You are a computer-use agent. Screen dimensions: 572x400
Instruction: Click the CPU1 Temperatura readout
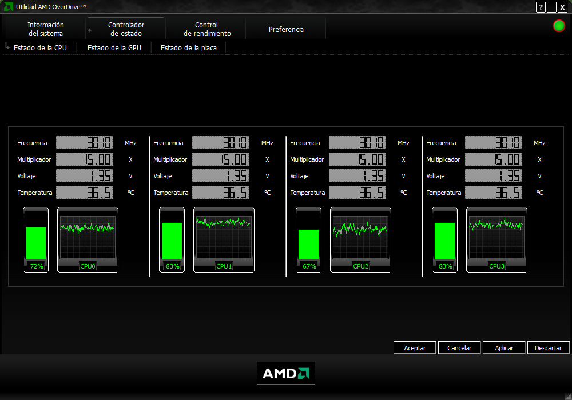tap(221, 193)
